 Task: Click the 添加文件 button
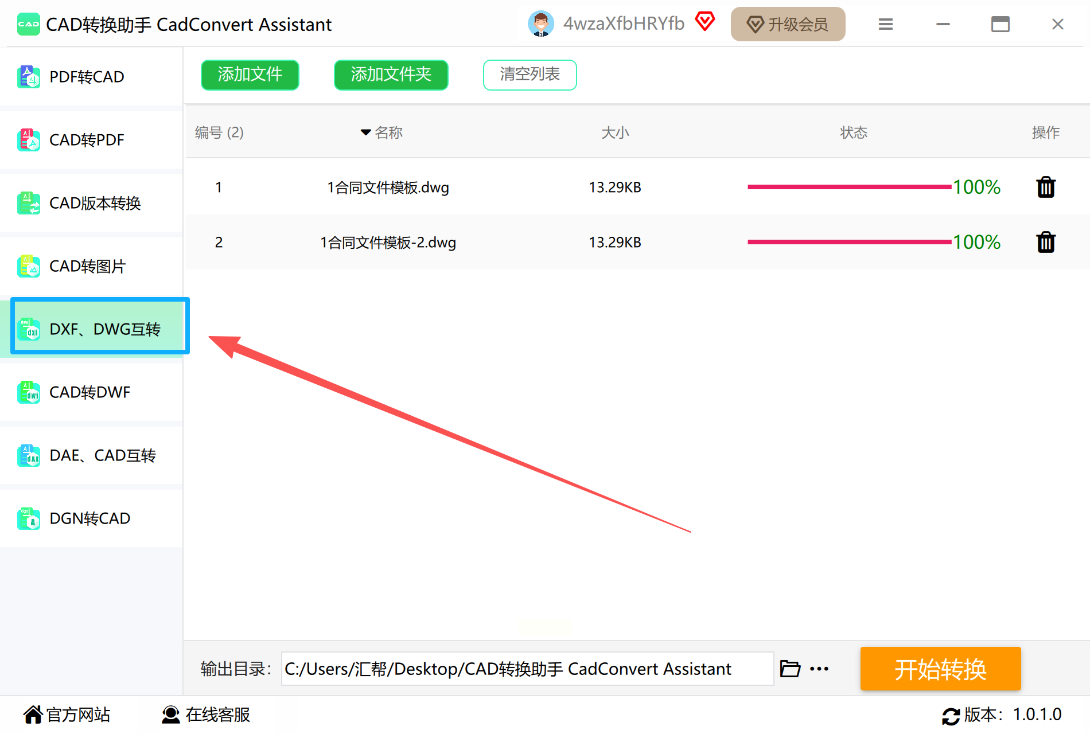(x=250, y=75)
